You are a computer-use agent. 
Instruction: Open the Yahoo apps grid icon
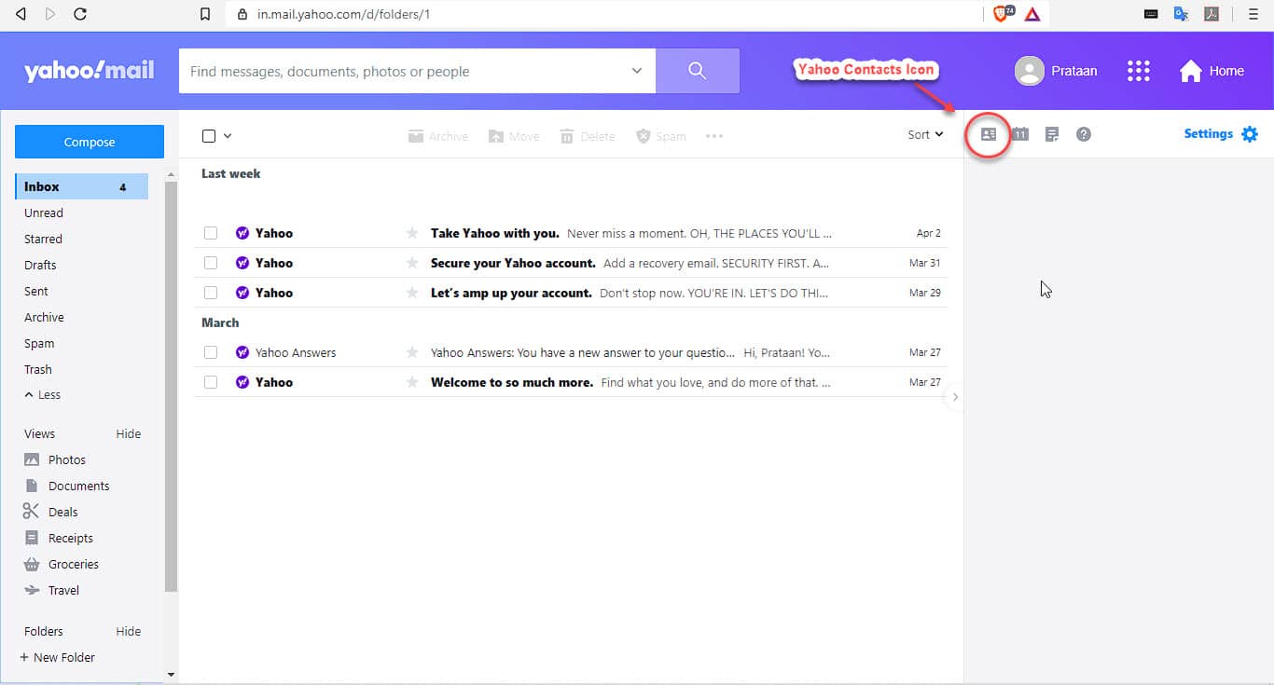click(x=1138, y=71)
